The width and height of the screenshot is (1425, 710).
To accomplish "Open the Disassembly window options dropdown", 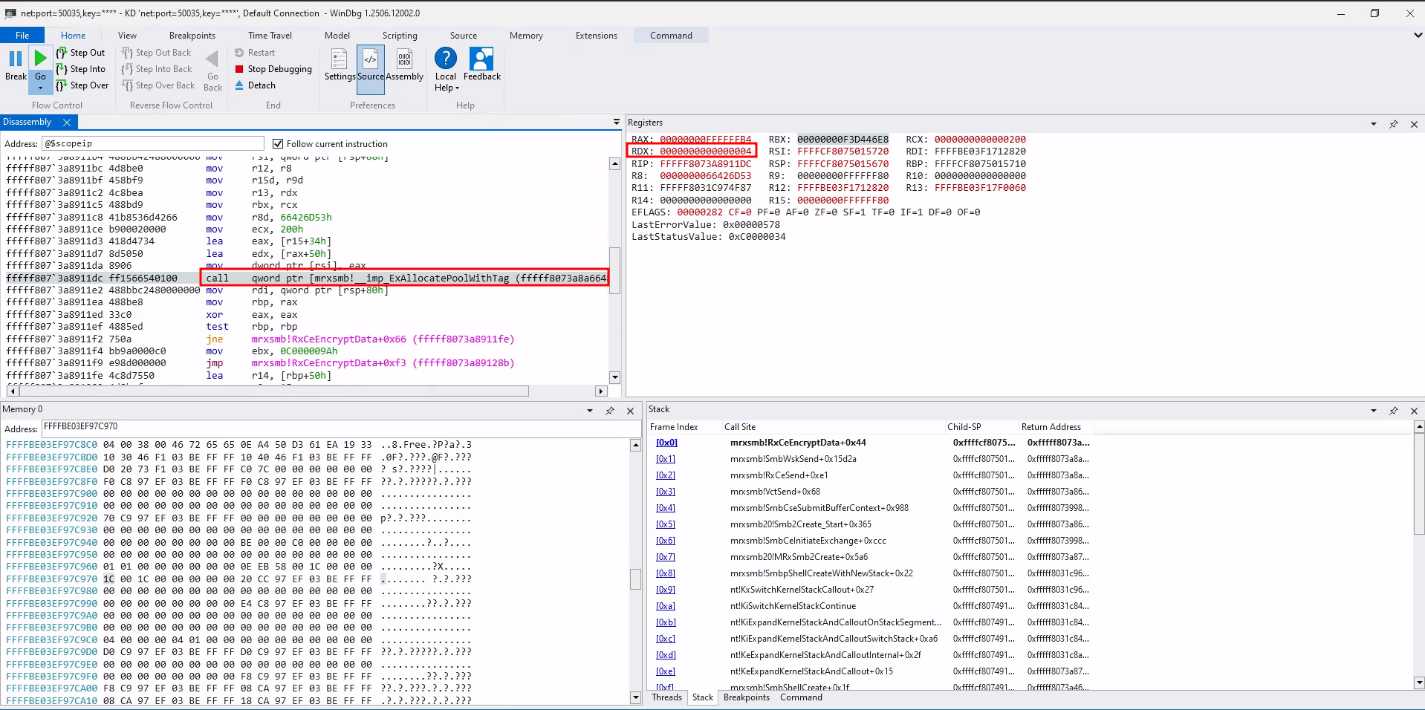I will tap(616, 122).
